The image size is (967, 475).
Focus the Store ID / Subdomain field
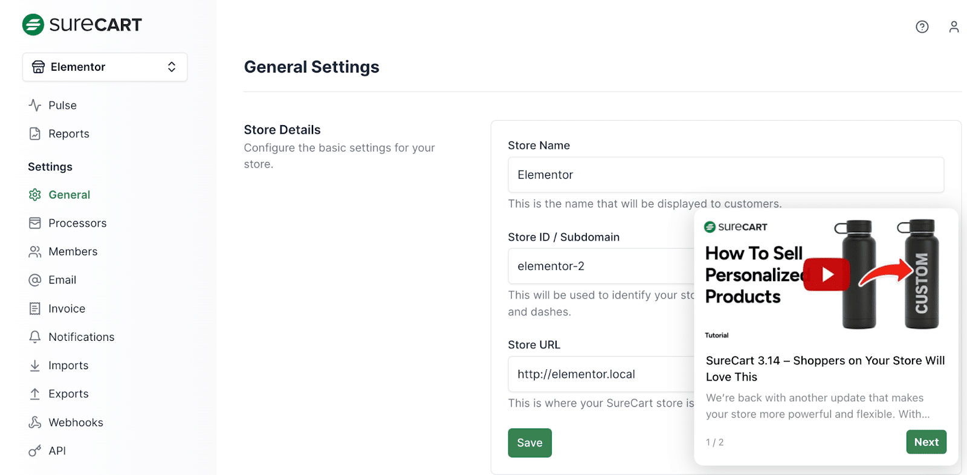click(601, 266)
